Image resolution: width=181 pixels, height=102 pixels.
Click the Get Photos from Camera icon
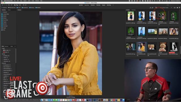(x=15, y=5)
